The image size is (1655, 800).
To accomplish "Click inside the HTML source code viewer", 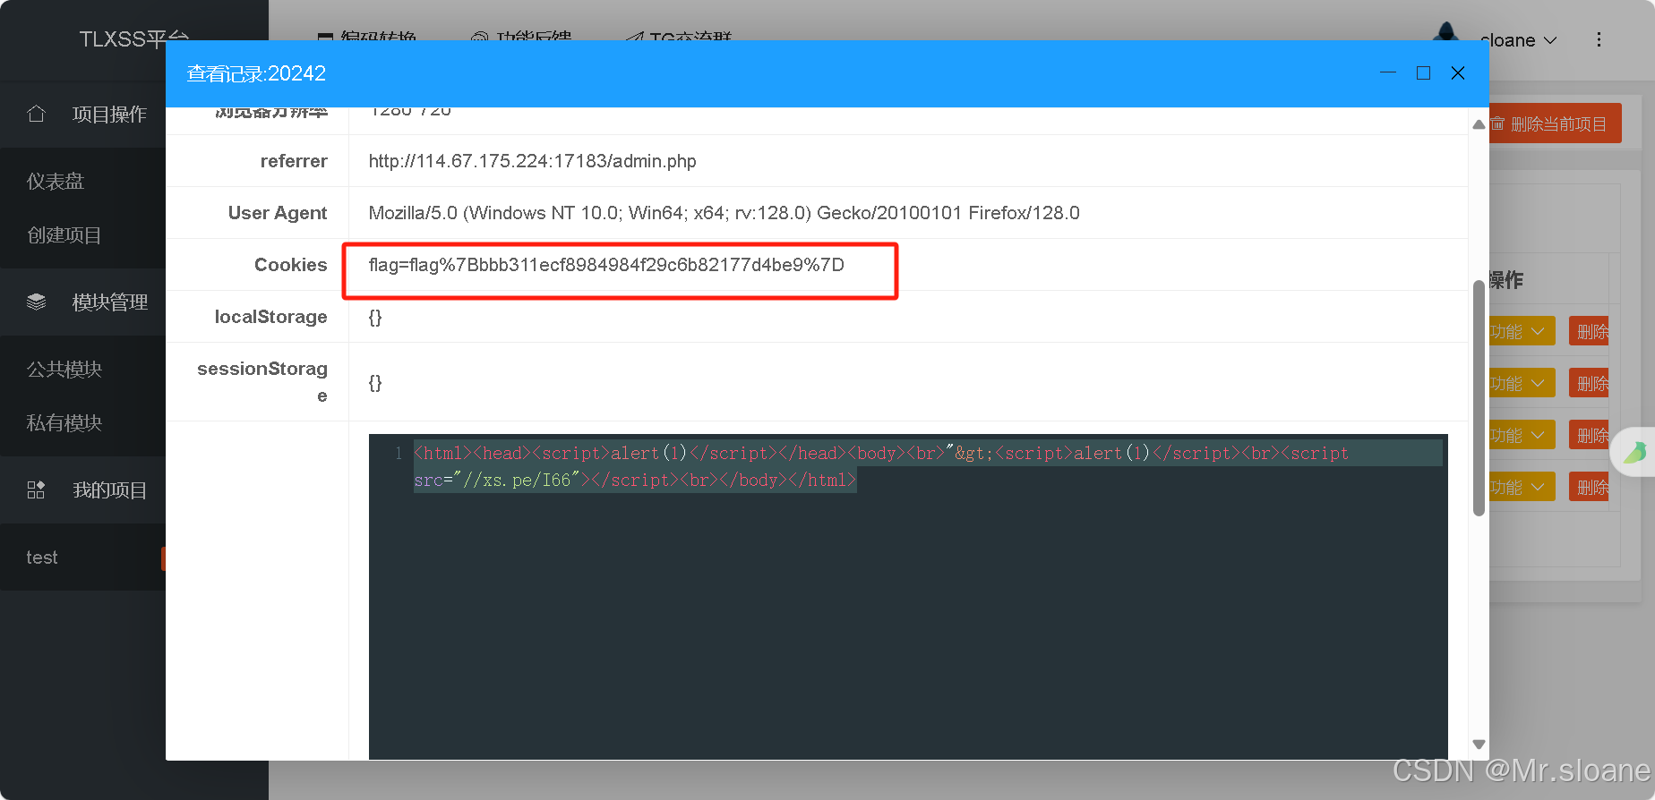I will point(908,597).
